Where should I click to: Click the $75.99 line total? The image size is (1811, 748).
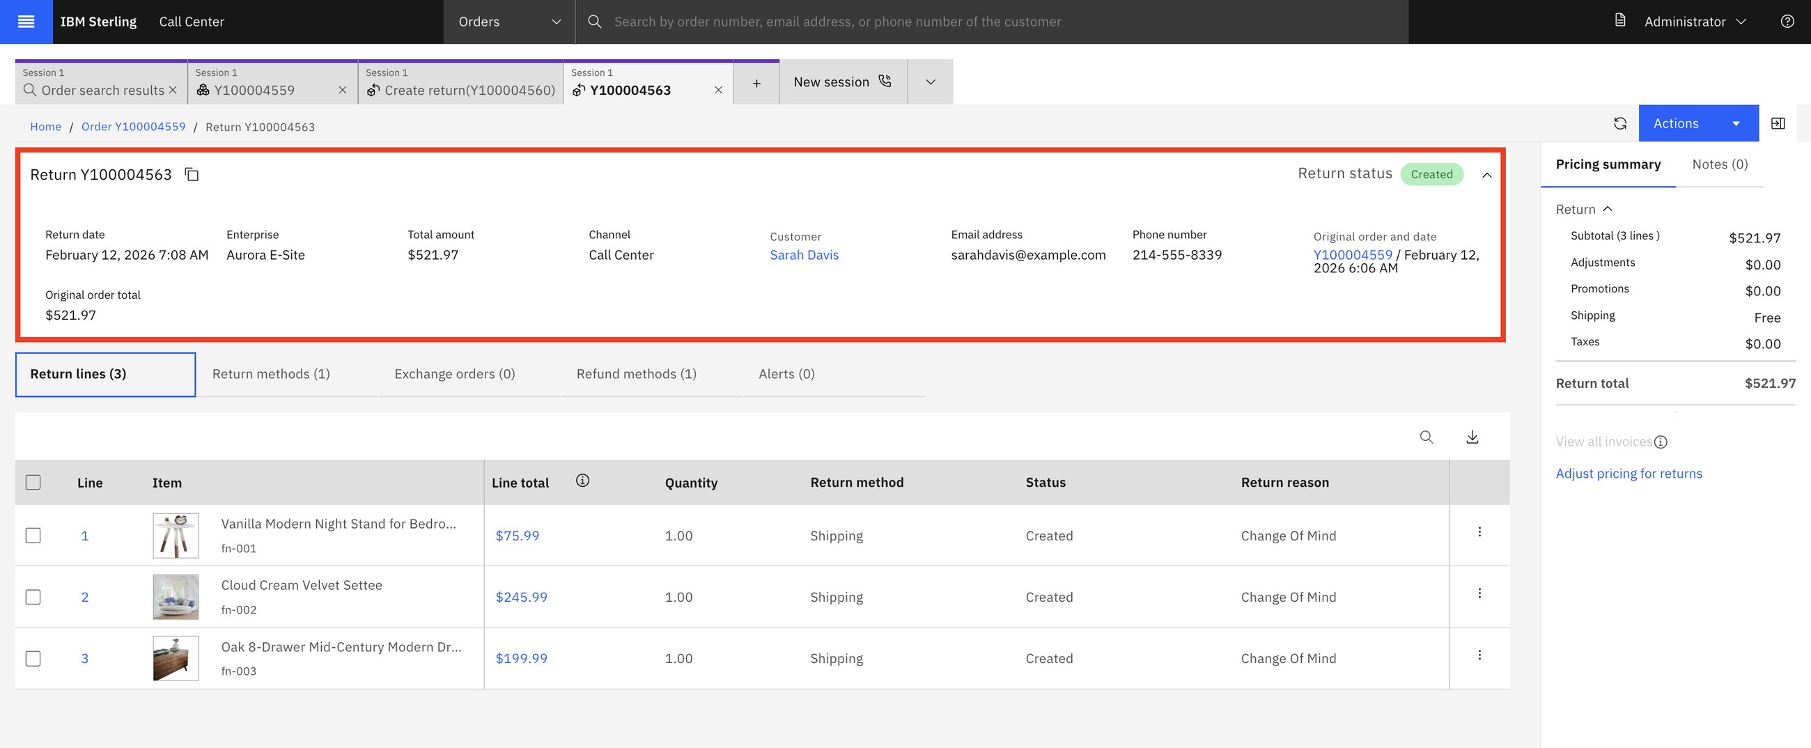[x=518, y=536]
